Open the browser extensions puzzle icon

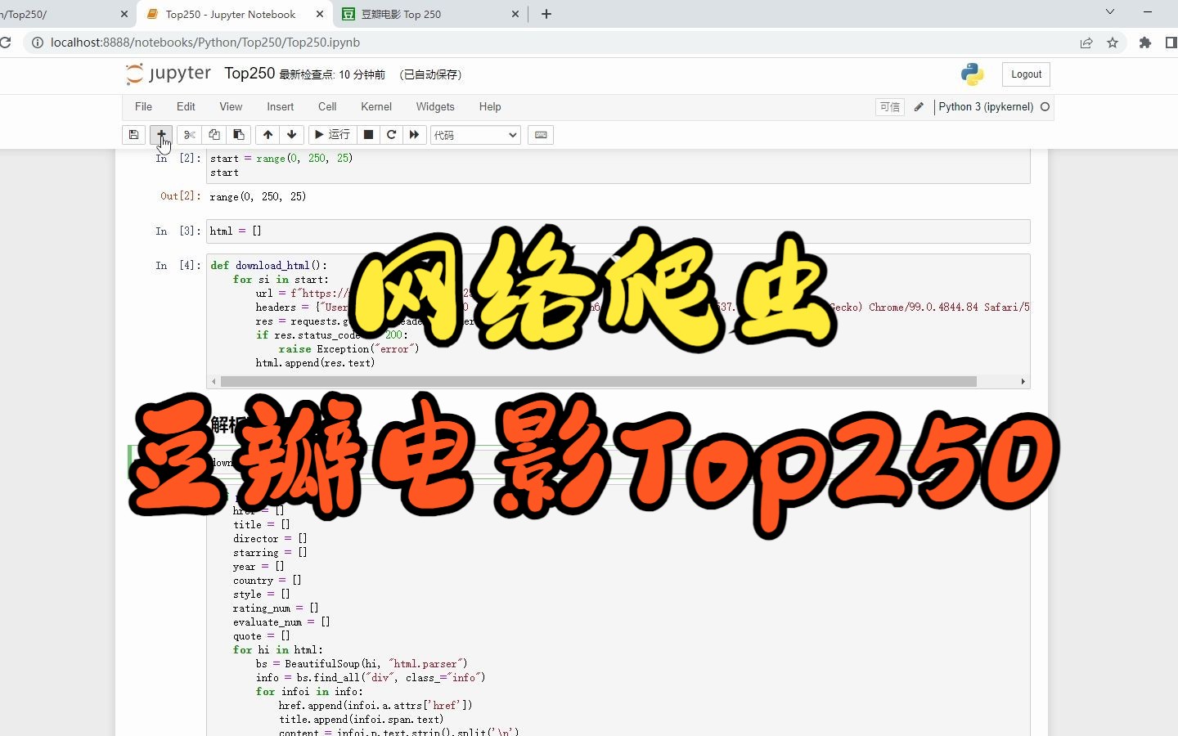tap(1145, 43)
